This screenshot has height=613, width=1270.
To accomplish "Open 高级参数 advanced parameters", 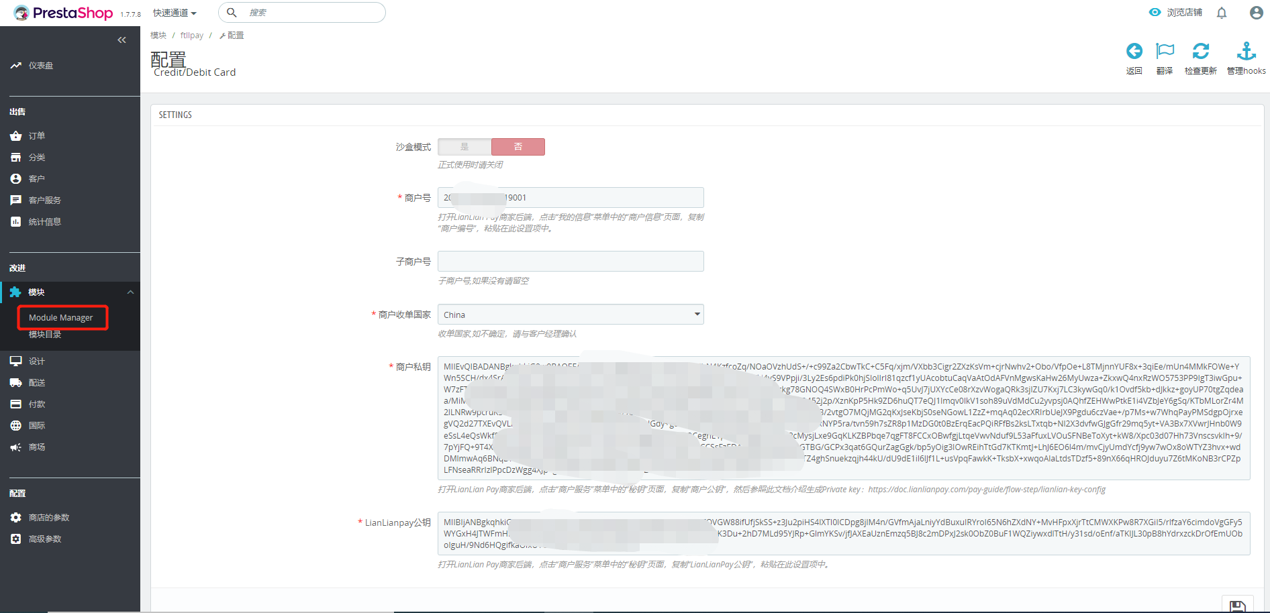I will 45,539.
